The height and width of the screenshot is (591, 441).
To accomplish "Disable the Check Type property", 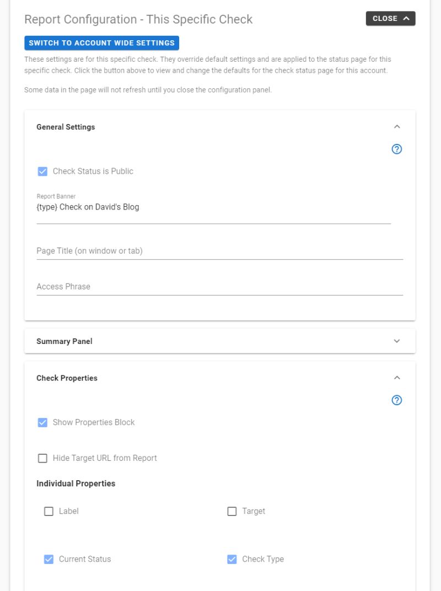I will click(x=232, y=559).
